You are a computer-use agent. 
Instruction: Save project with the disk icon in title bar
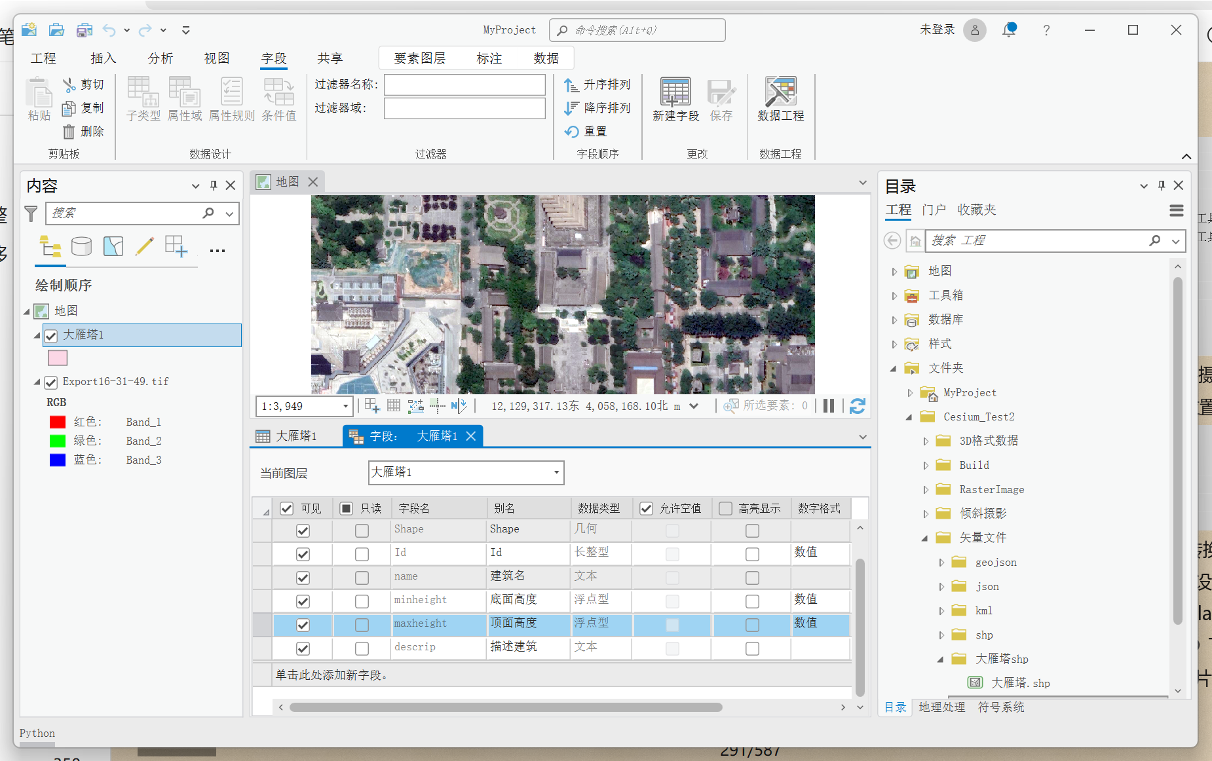(85, 30)
